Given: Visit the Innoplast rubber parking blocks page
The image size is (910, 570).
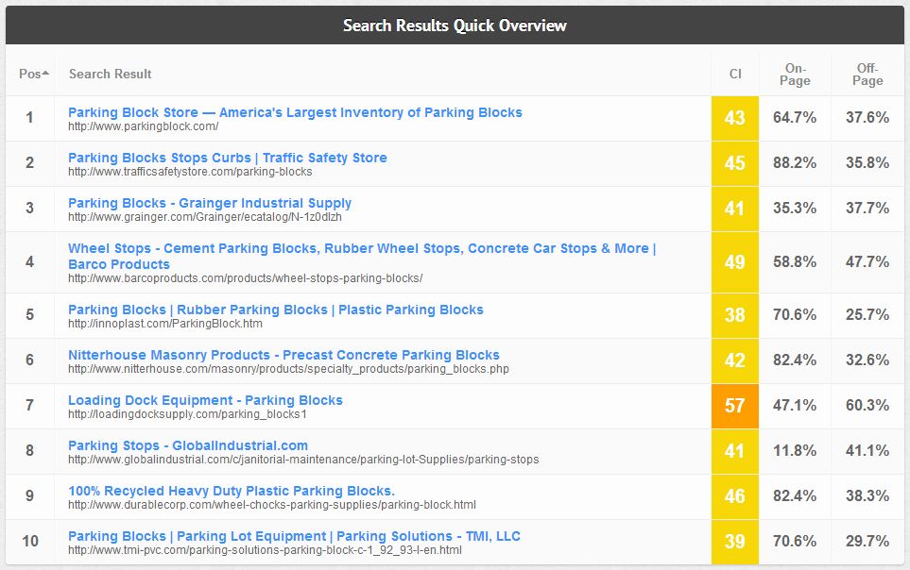Looking at the screenshot, I should pyautogui.click(x=276, y=309).
